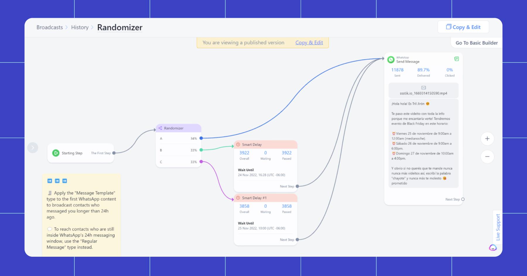Viewport: 527px width, 276px height.
Task: Click the 34% value in branch A
Action: pyautogui.click(x=194, y=138)
